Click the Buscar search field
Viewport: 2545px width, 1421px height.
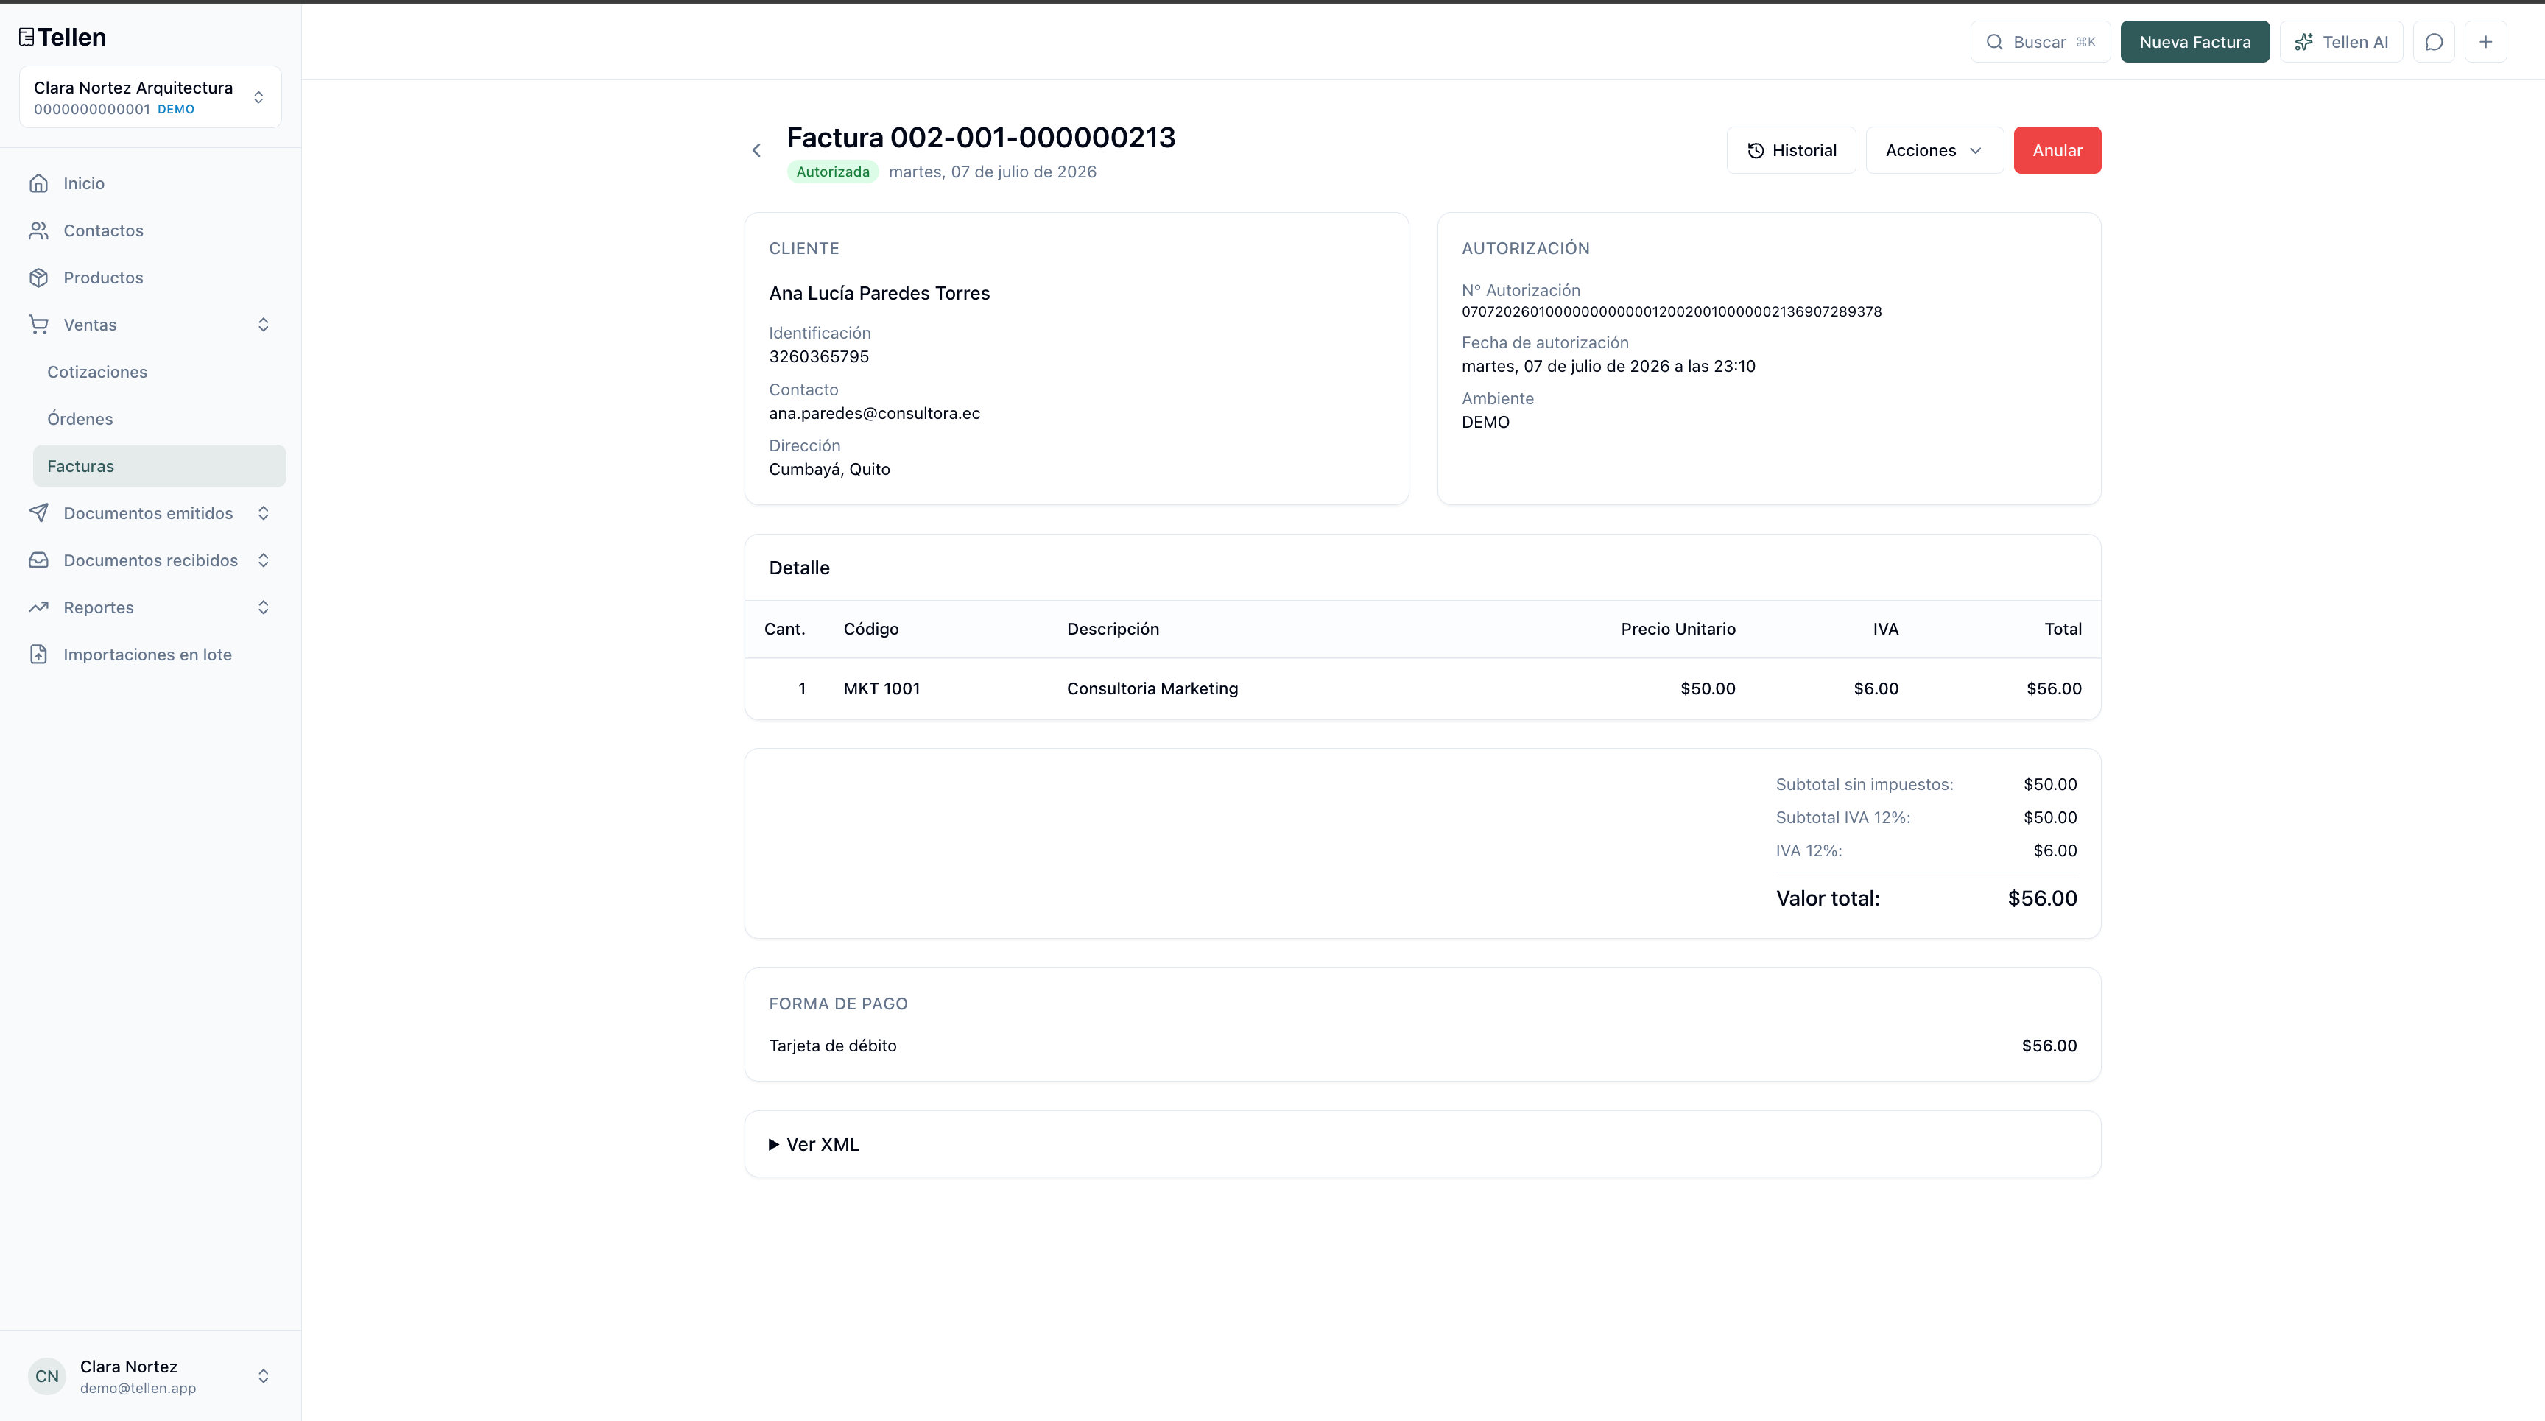coord(2040,43)
